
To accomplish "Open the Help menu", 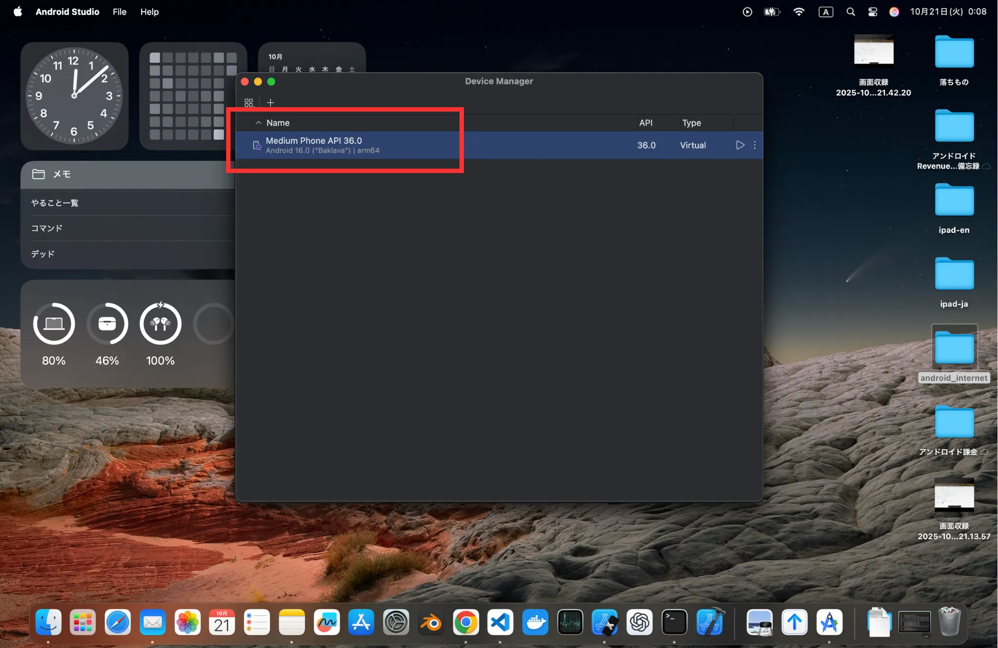I will 149,12.
